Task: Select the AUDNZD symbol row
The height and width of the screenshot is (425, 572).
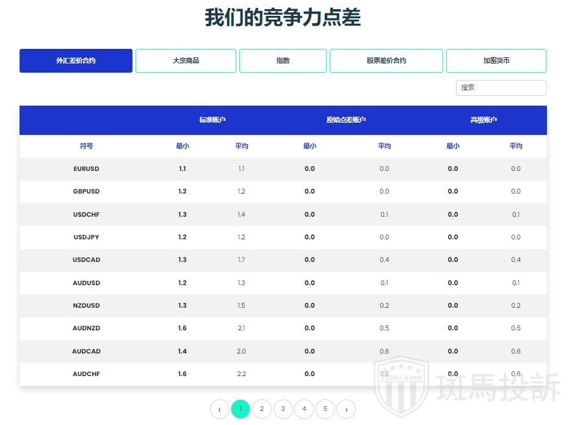Action: click(86, 329)
